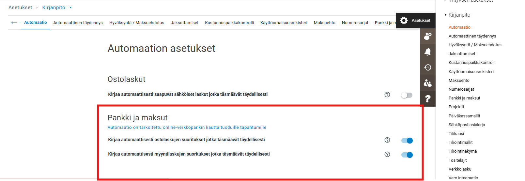Viewport: 525px width, 181px height.
Task: Click the question mark support icon in sidebar
Action: tap(427, 98)
